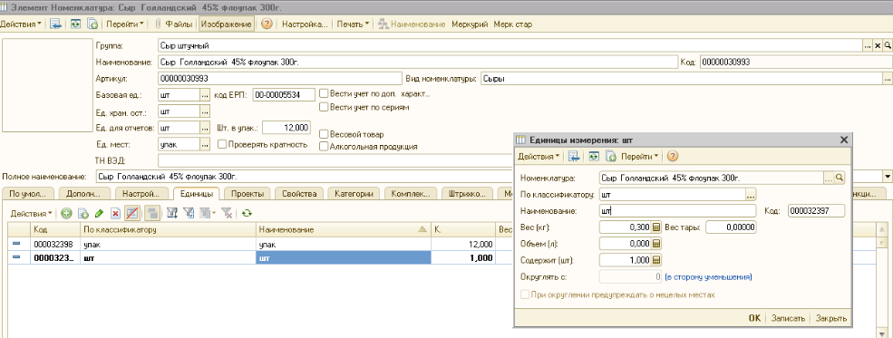Screen dimensions: 893x338
Task: Switch to the Проекты tab
Action: (248, 194)
